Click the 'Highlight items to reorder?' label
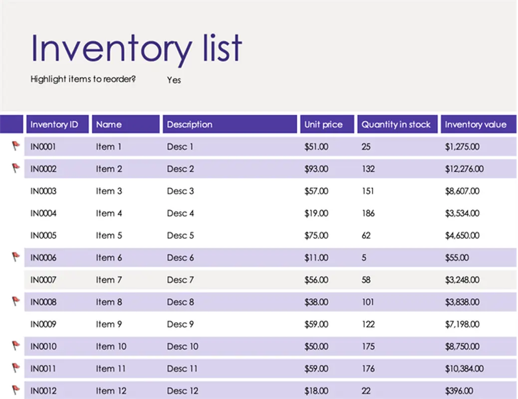This screenshot has width=518, height=399. pyautogui.click(x=83, y=79)
